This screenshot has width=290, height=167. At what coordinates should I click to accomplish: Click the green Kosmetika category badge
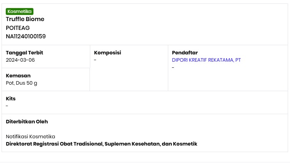pos(20,11)
